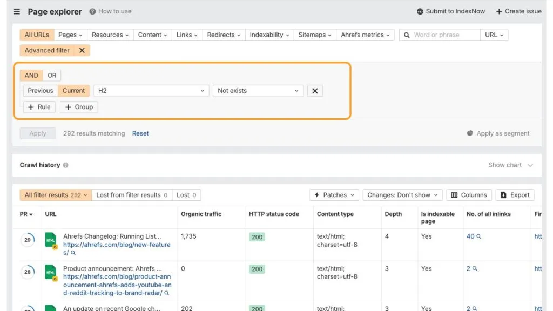Image resolution: width=553 pixels, height=311 pixels.
Task: Open the Indexability filter dropdown
Action: (269, 35)
